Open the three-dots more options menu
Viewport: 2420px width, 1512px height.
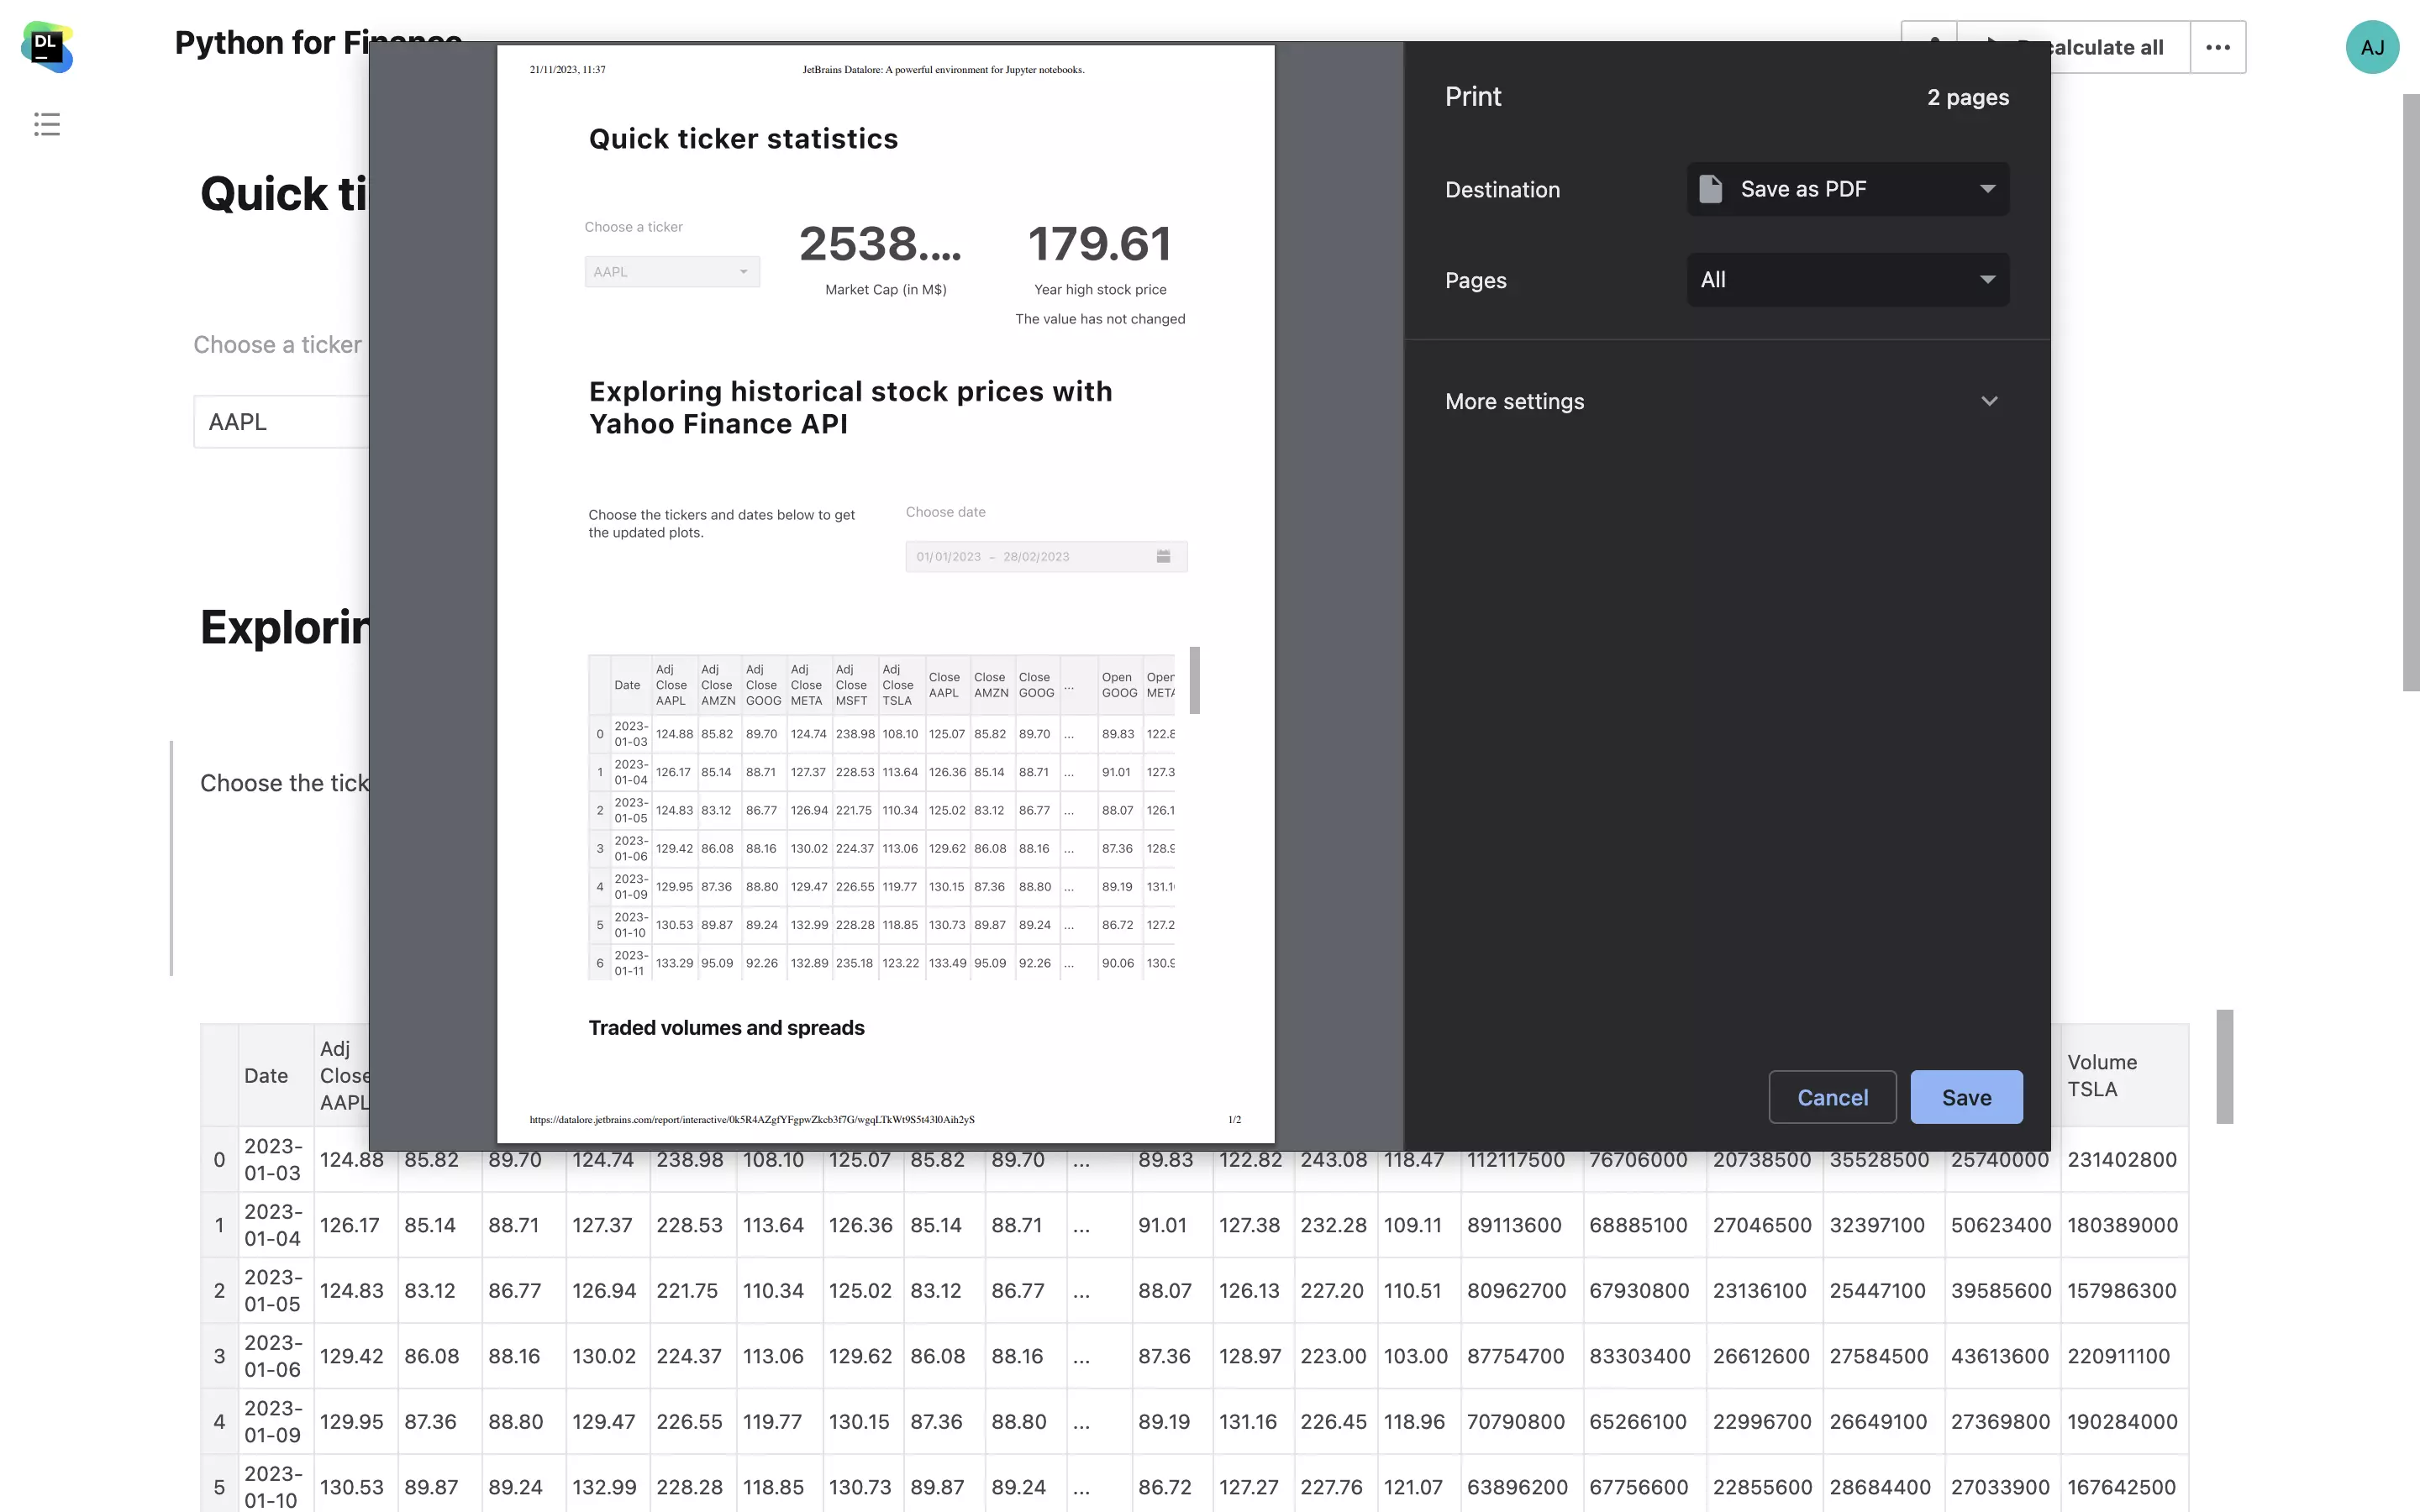pos(2217,47)
